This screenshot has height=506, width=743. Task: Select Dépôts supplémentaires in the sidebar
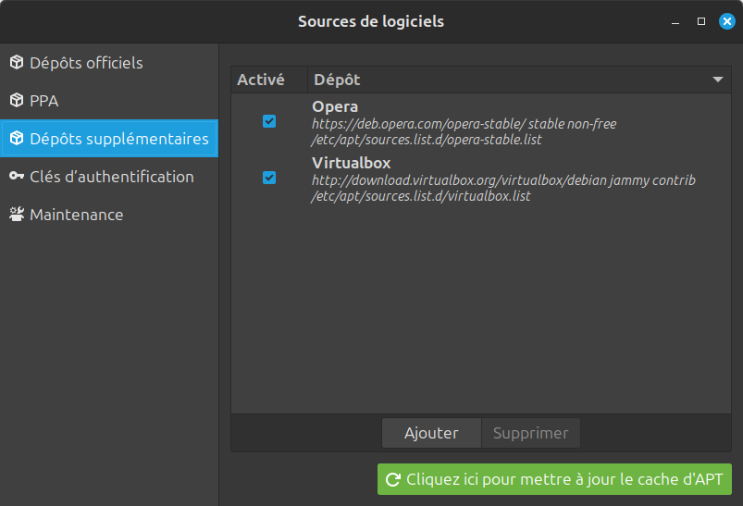tap(109, 139)
